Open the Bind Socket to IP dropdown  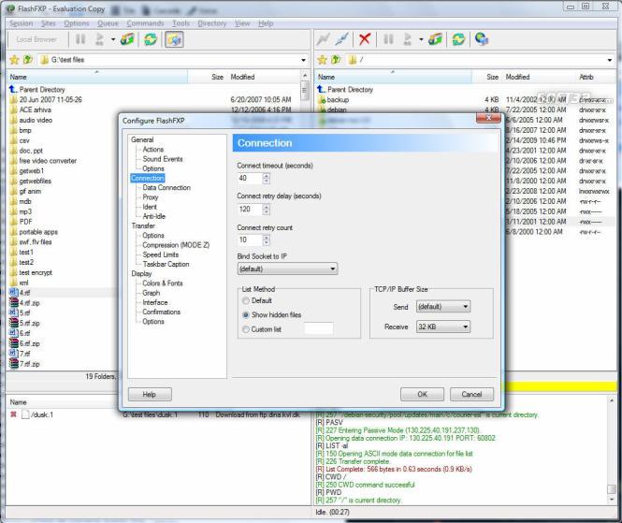287,269
